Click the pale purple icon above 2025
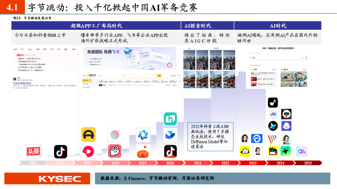Viewport: 337px width, 189px height. (x=301, y=151)
